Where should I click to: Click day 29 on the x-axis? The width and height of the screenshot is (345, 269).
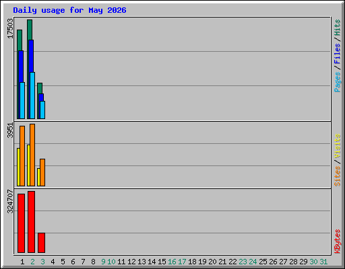[303, 262]
